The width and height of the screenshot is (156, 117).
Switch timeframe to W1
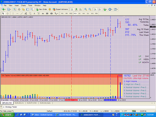point(92,13)
